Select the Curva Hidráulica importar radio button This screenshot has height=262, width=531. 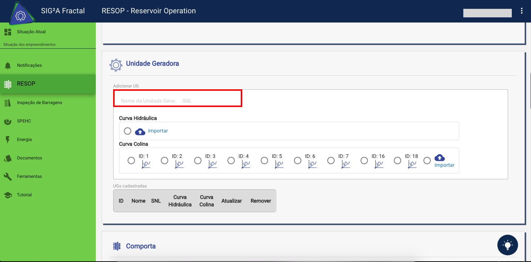[128, 131]
